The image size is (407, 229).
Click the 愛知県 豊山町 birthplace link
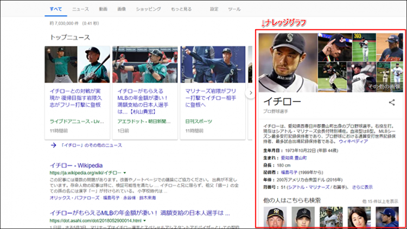coord(294,158)
